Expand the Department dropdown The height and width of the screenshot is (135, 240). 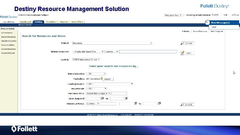point(96,89)
